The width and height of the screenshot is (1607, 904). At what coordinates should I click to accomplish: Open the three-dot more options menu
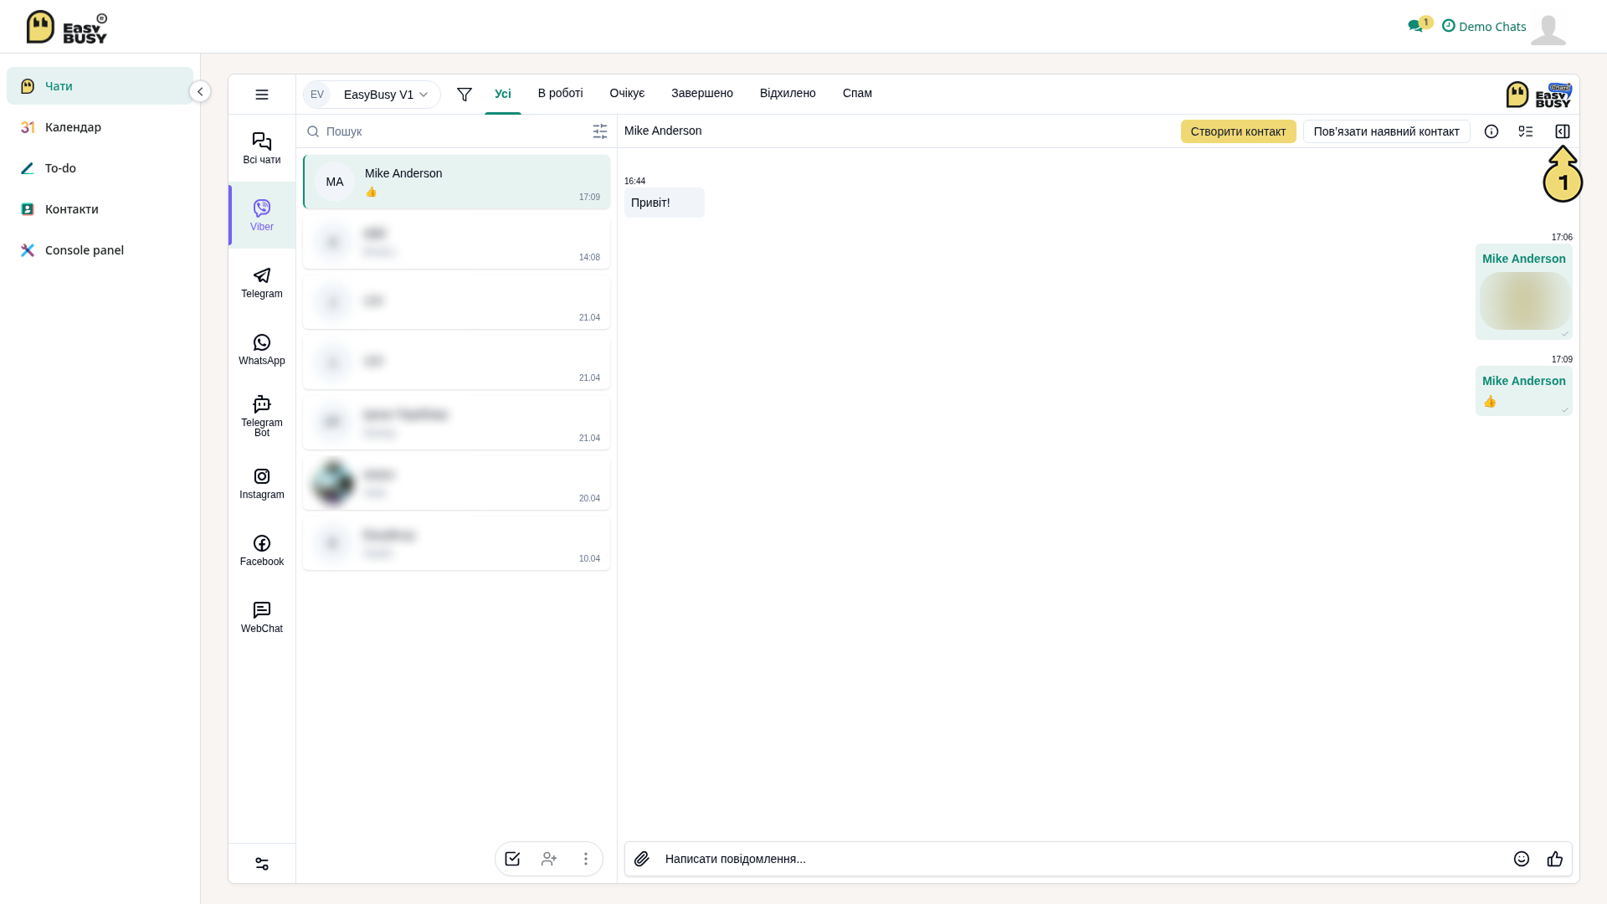pos(586,859)
